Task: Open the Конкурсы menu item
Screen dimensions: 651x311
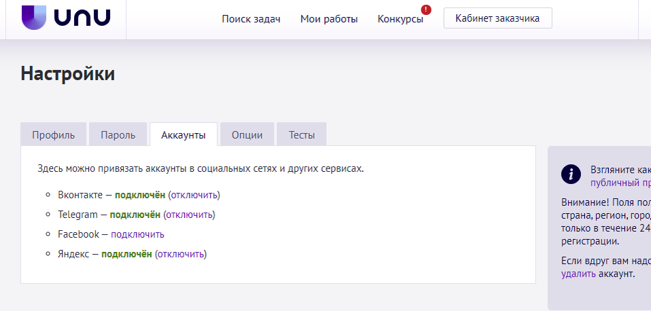Action: point(400,19)
